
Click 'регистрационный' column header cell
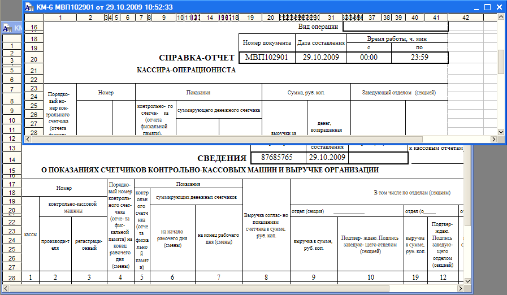89,245
